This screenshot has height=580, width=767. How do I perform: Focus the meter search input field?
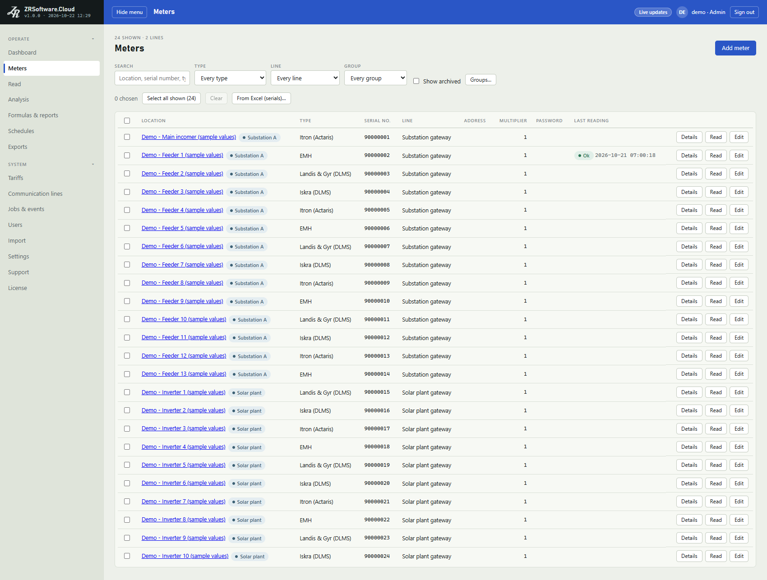(x=152, y=78)
